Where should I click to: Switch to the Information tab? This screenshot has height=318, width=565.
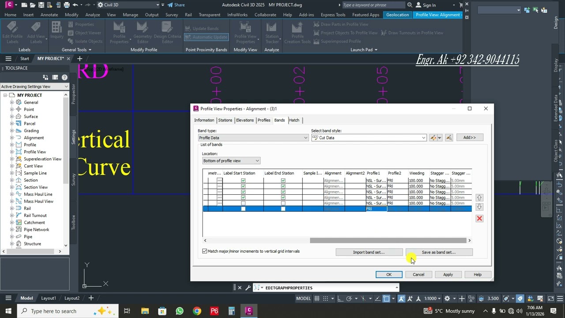click(x=204, y=120)
